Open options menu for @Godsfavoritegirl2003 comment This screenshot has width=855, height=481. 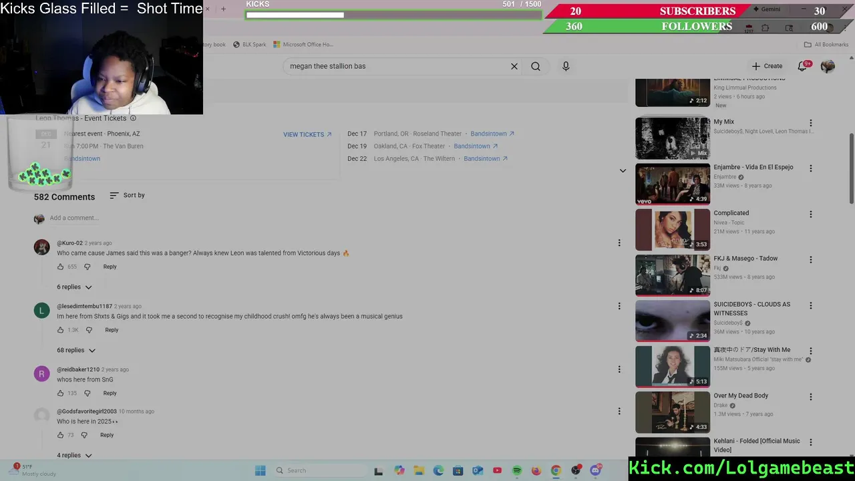click(x=619, y=412)
